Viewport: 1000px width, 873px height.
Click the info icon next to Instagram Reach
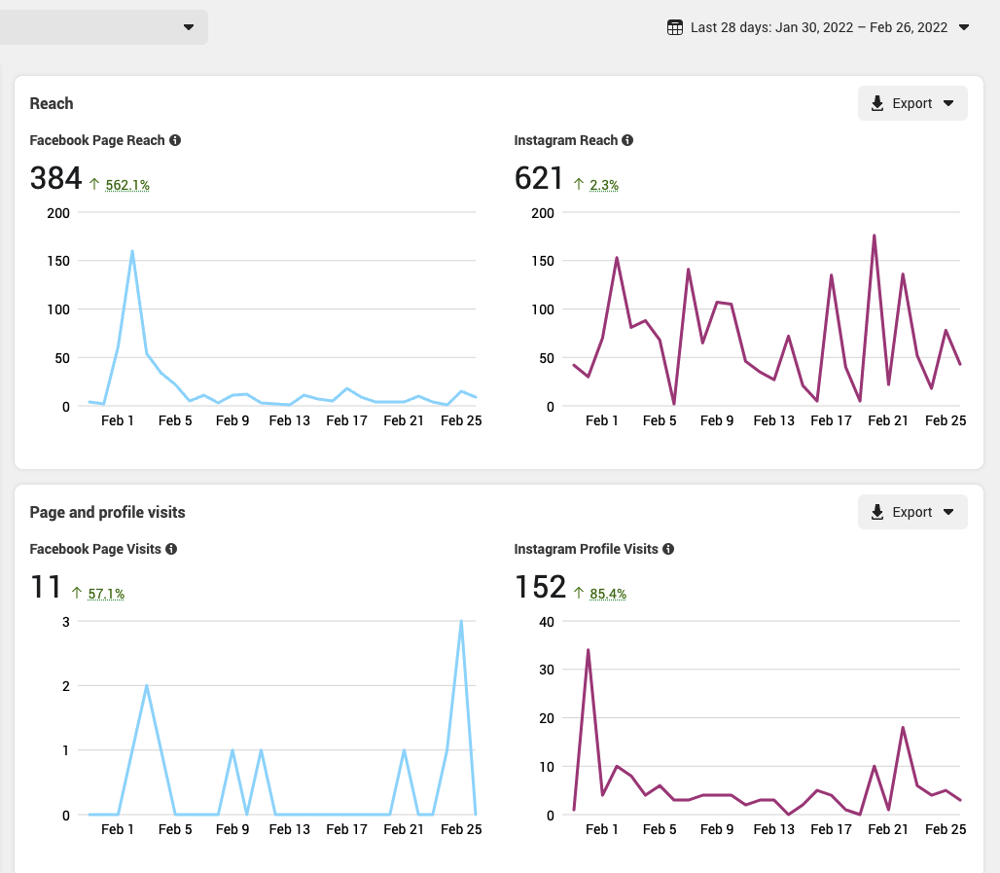[627, 140]
